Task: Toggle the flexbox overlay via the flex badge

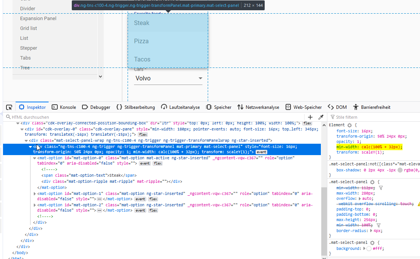Action: click(157, 163)
